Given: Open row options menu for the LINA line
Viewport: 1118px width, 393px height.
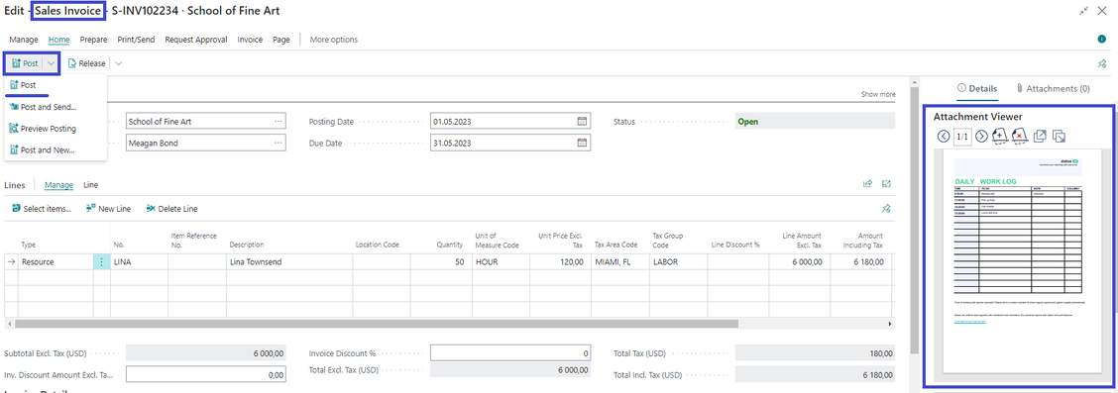Looking at the screenshot, I should (x=101, y=262).
